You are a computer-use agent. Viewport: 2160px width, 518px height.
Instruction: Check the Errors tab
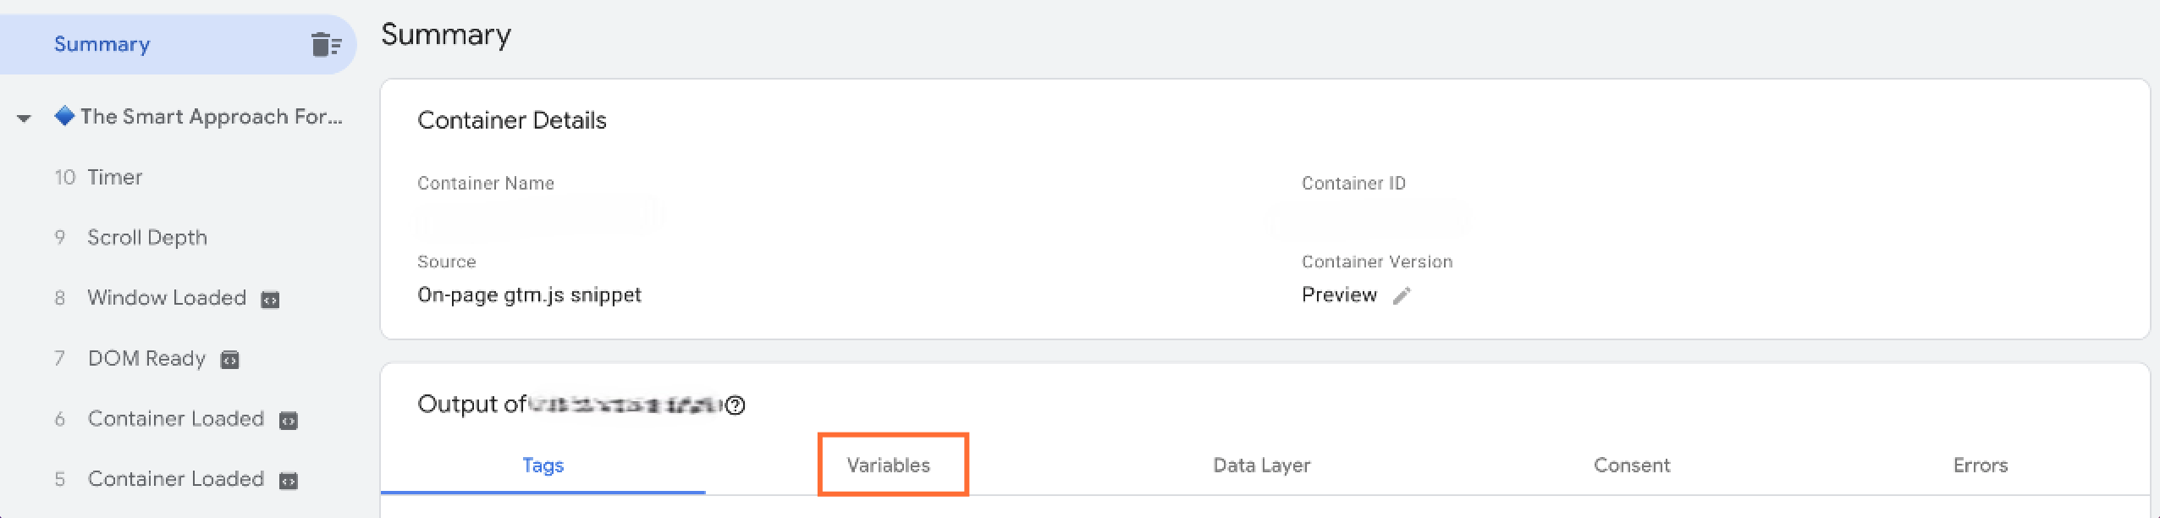click(1980, 465)
